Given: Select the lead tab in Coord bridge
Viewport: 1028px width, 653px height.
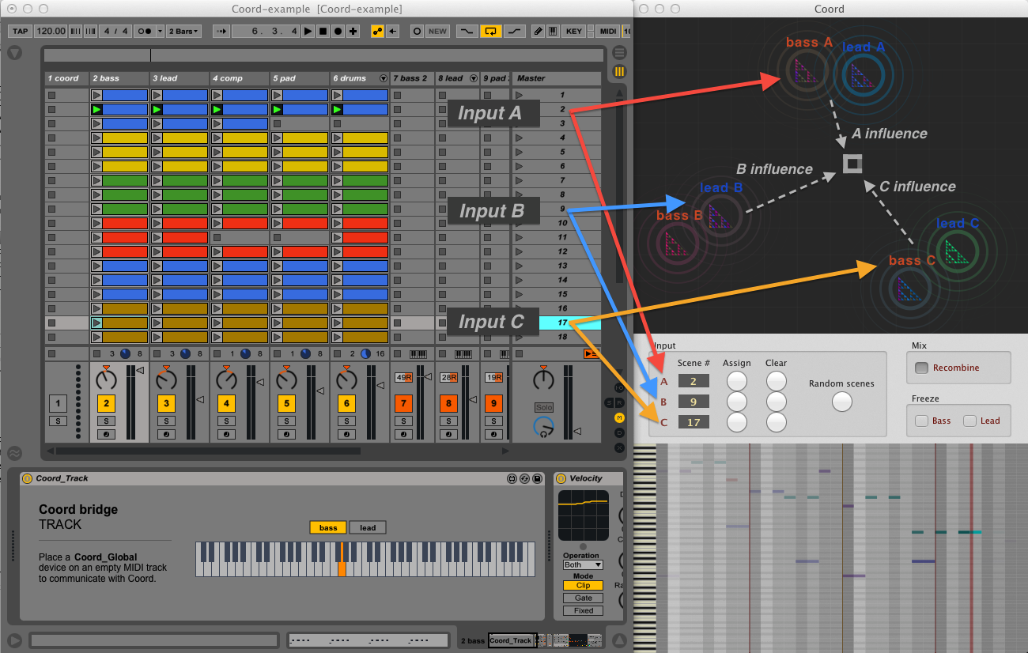Looking at the screenshot, I should [368, 527].
